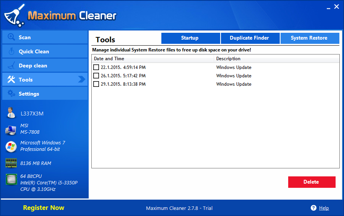The height and width of the screenshot is (216, 344).
Task: Click the Scan magnifier icon
Action: [x=11, y=37]
